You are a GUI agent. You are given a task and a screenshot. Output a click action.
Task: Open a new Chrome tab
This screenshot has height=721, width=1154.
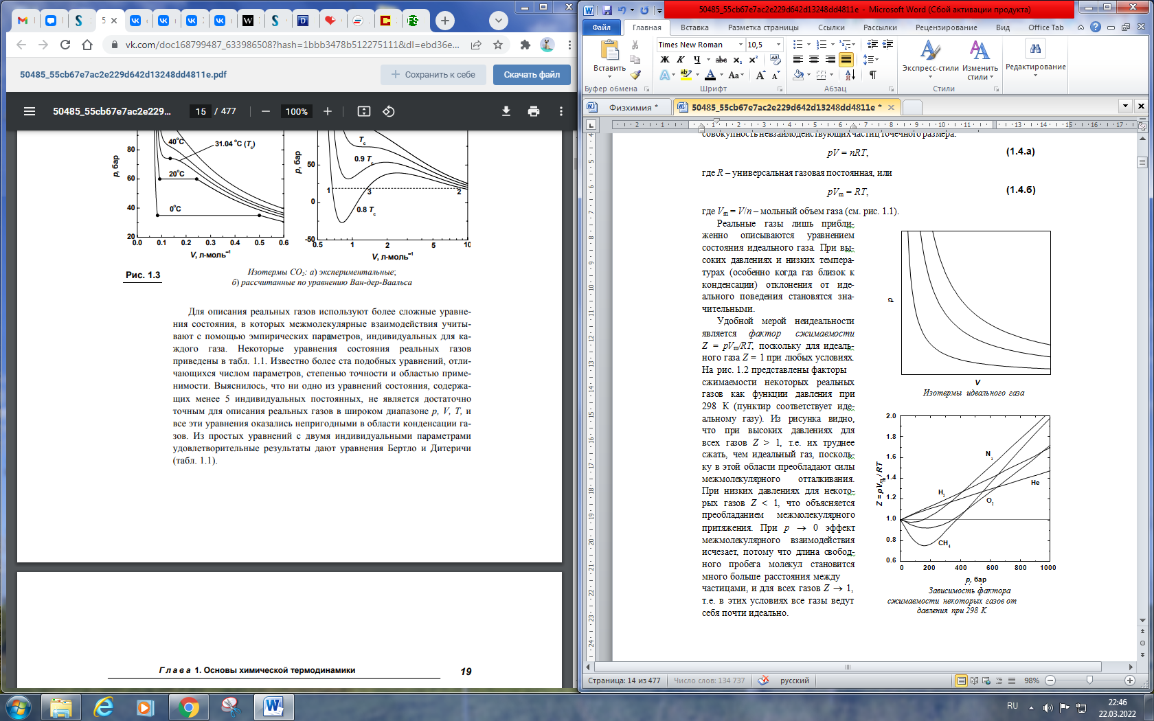pos(445,21)
